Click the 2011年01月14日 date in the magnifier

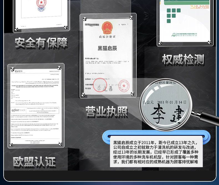172,102
